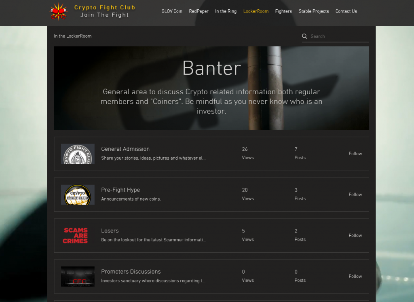414x302 pixels.
Task: Open the Losers category
Action: (110, 231)
